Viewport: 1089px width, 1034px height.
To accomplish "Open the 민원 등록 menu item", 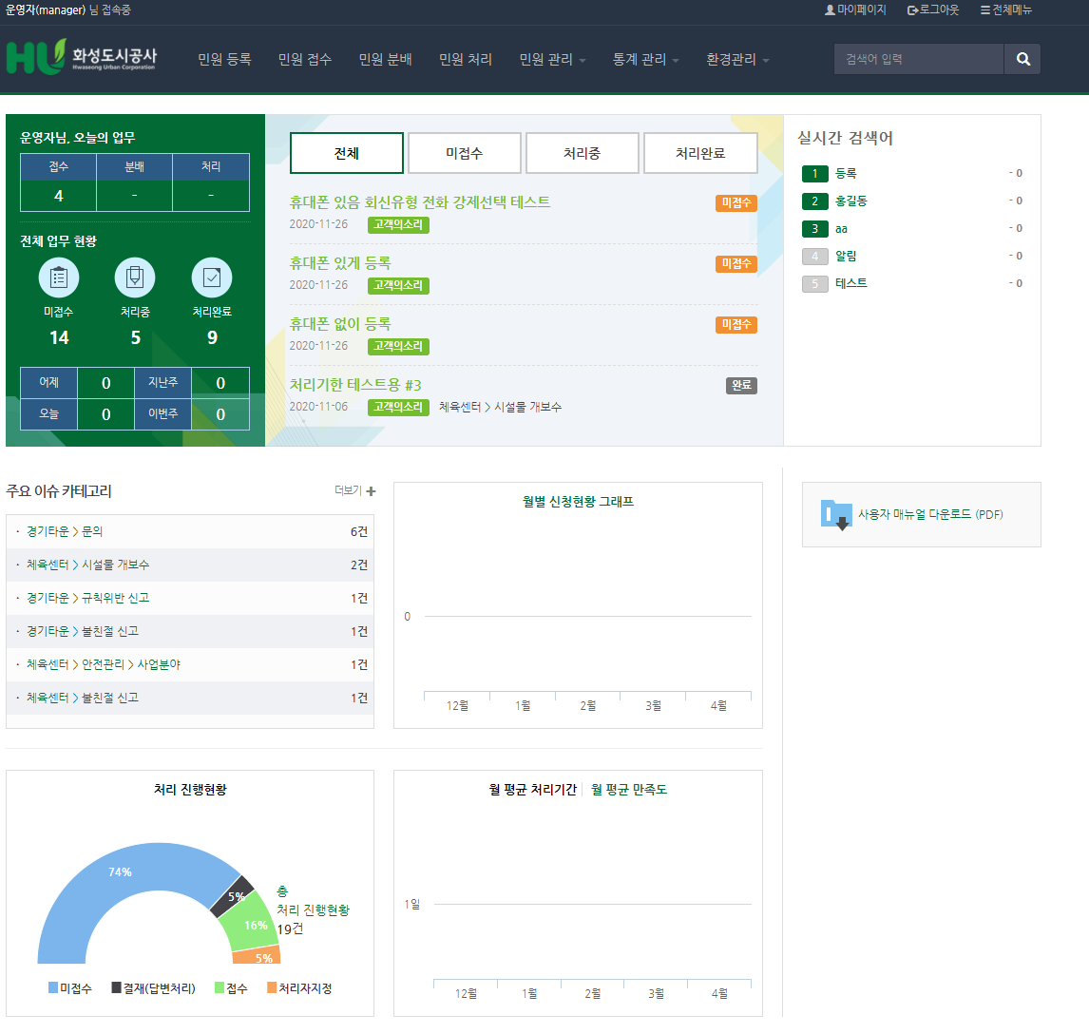I will coord(224,59).
